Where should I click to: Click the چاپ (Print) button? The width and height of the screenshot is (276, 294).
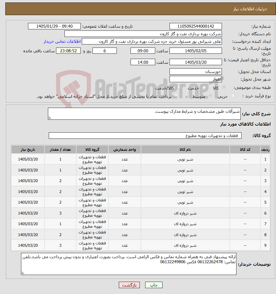pyautogui.click(x=154, y=285)
